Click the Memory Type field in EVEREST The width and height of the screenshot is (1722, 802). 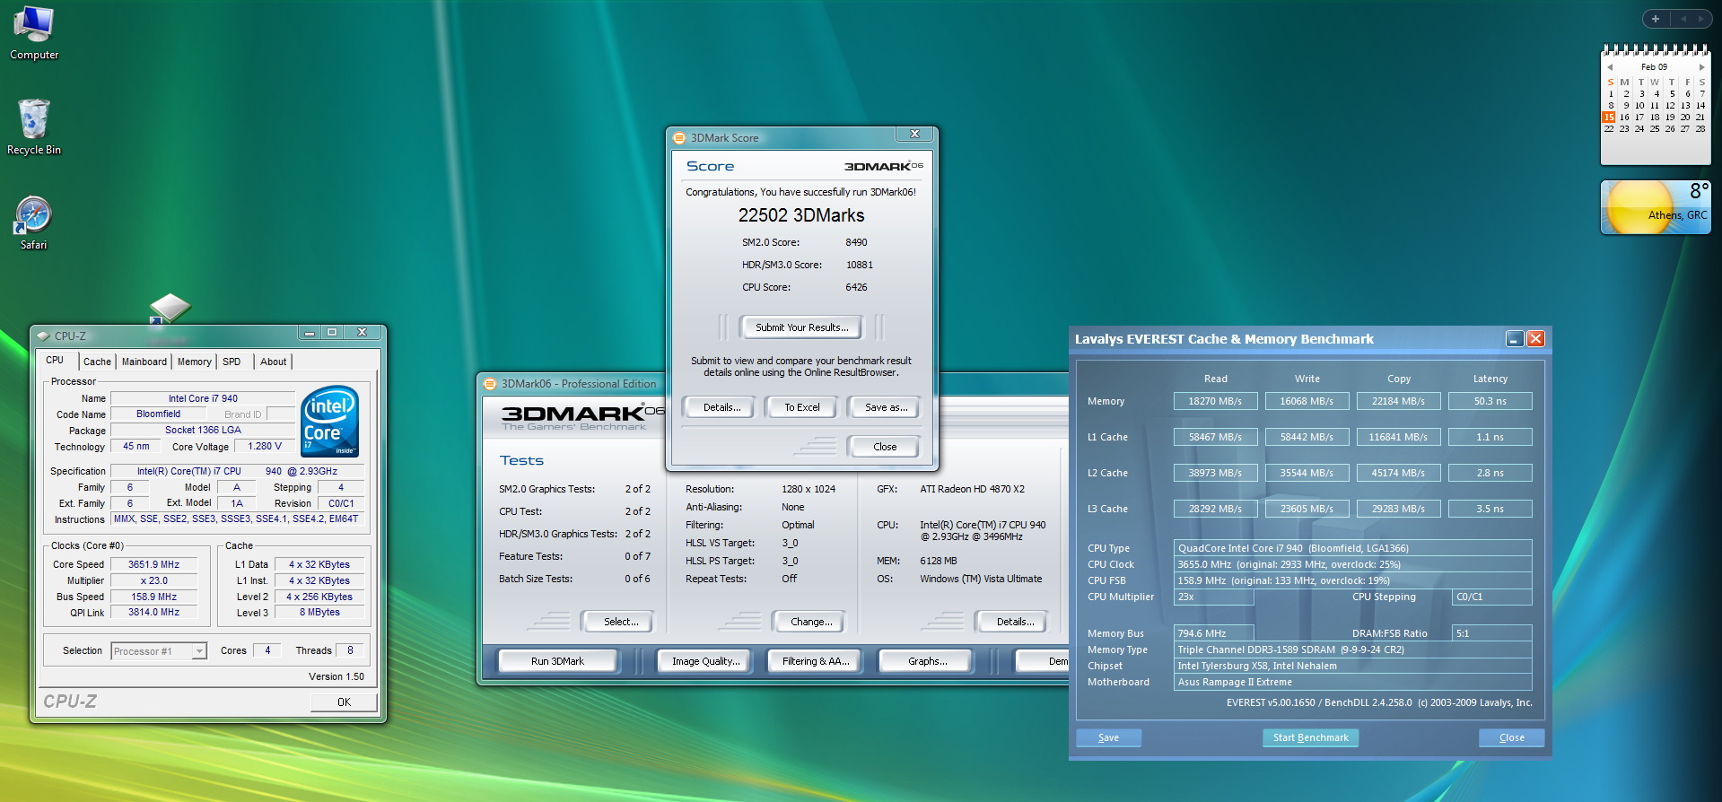pos(1352,649)
